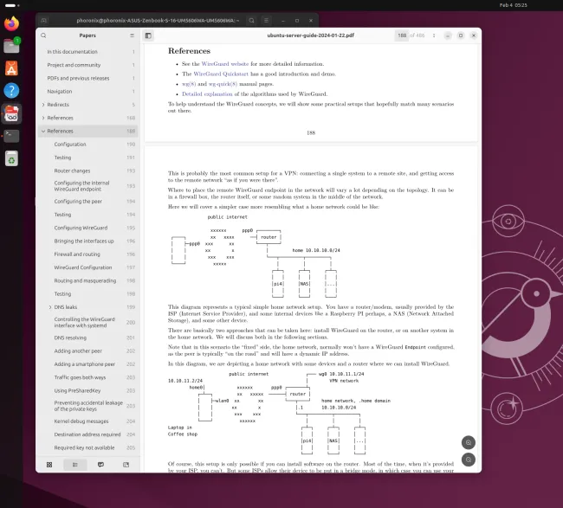Toggle the sidebar visibility button
Viewport: 563px width, 508px height.
[x=149, y=35]
